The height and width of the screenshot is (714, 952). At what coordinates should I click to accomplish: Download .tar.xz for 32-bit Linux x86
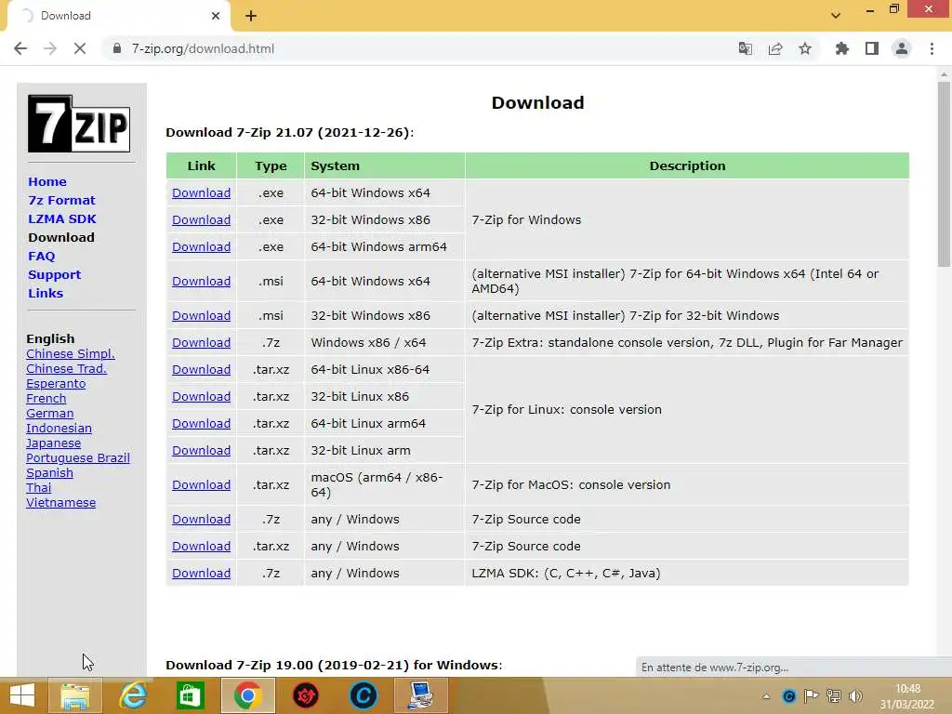pos(201,396)
